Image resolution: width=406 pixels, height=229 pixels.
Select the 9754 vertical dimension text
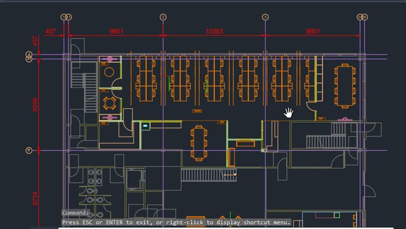(36, 199)
